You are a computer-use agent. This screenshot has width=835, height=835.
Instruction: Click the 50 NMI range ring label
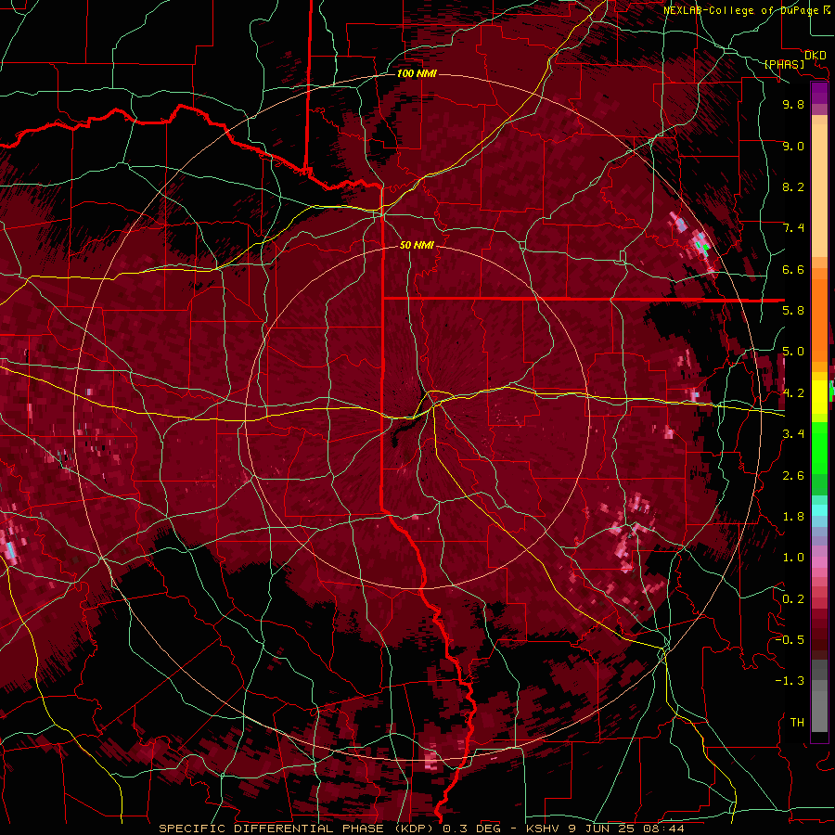tap(417, 245)
